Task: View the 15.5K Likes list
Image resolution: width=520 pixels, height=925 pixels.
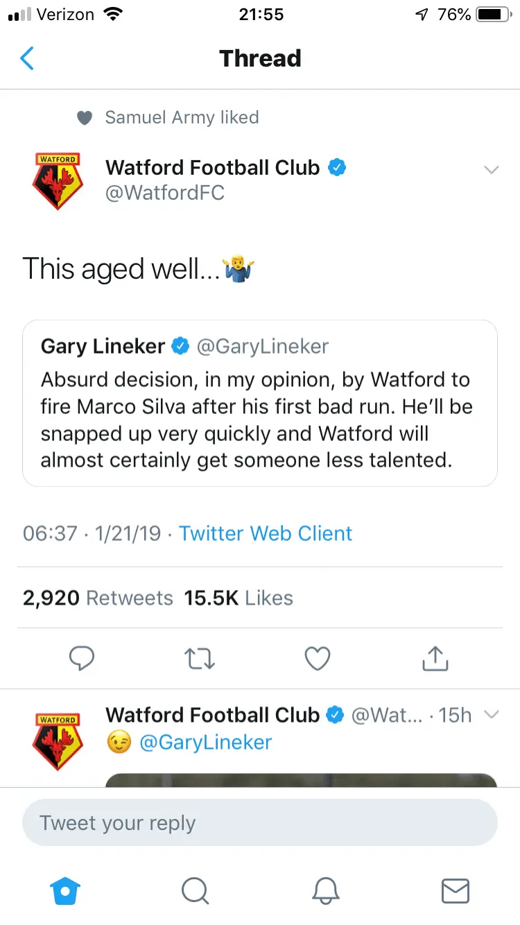Action: click(239, 598)
